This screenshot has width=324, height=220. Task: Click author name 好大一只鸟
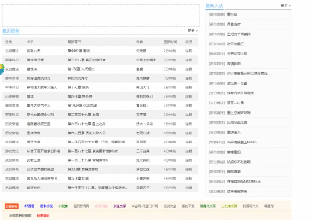[144, 124]
